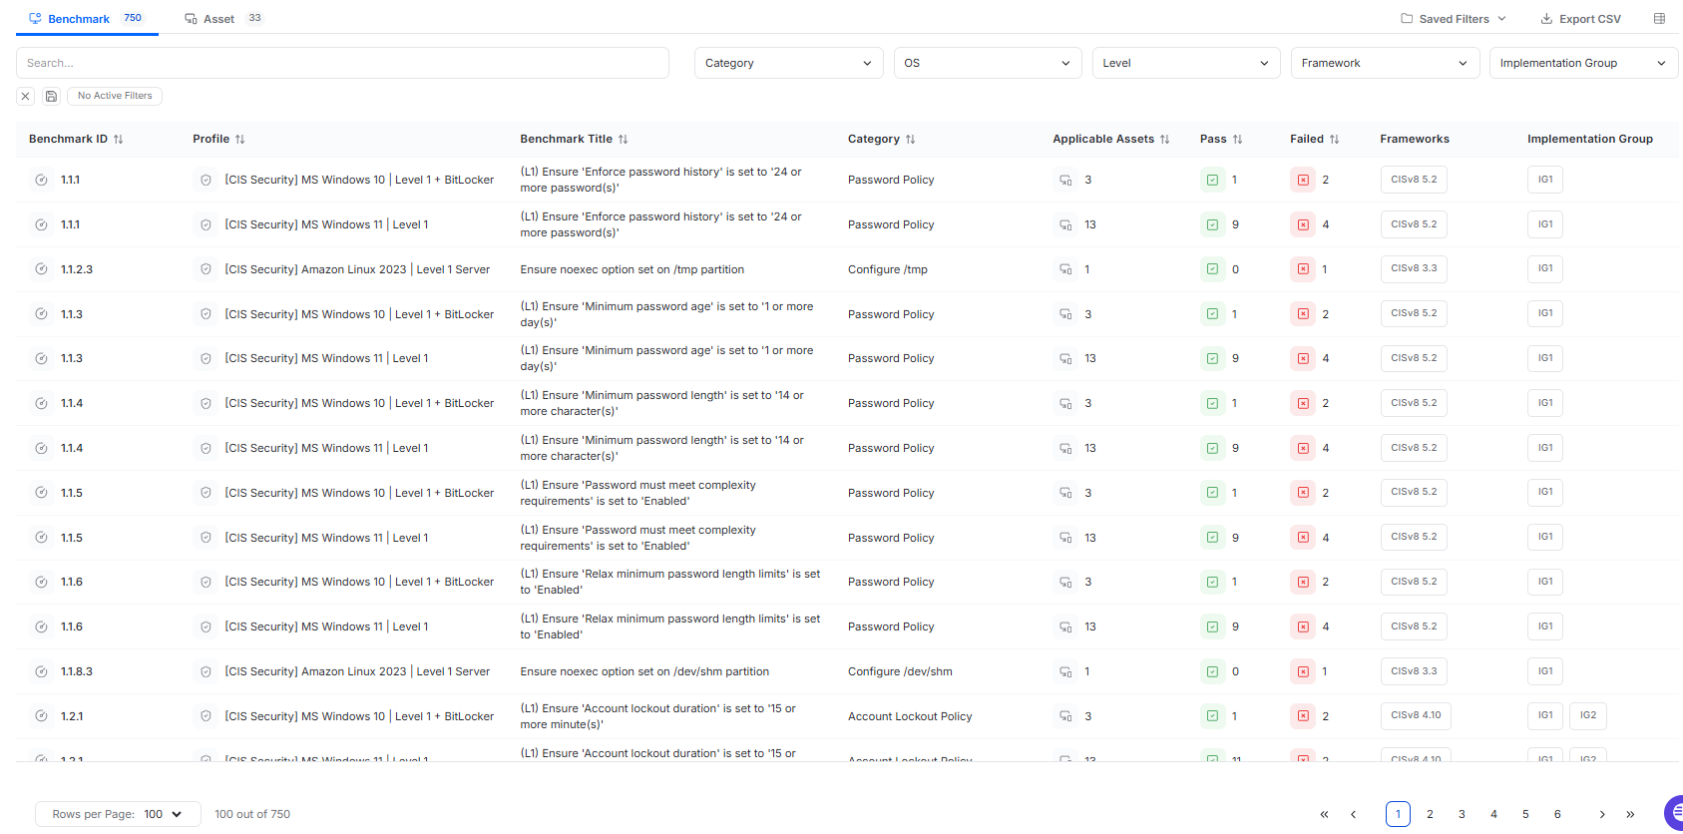Focus the Search input field

(342, 63)
